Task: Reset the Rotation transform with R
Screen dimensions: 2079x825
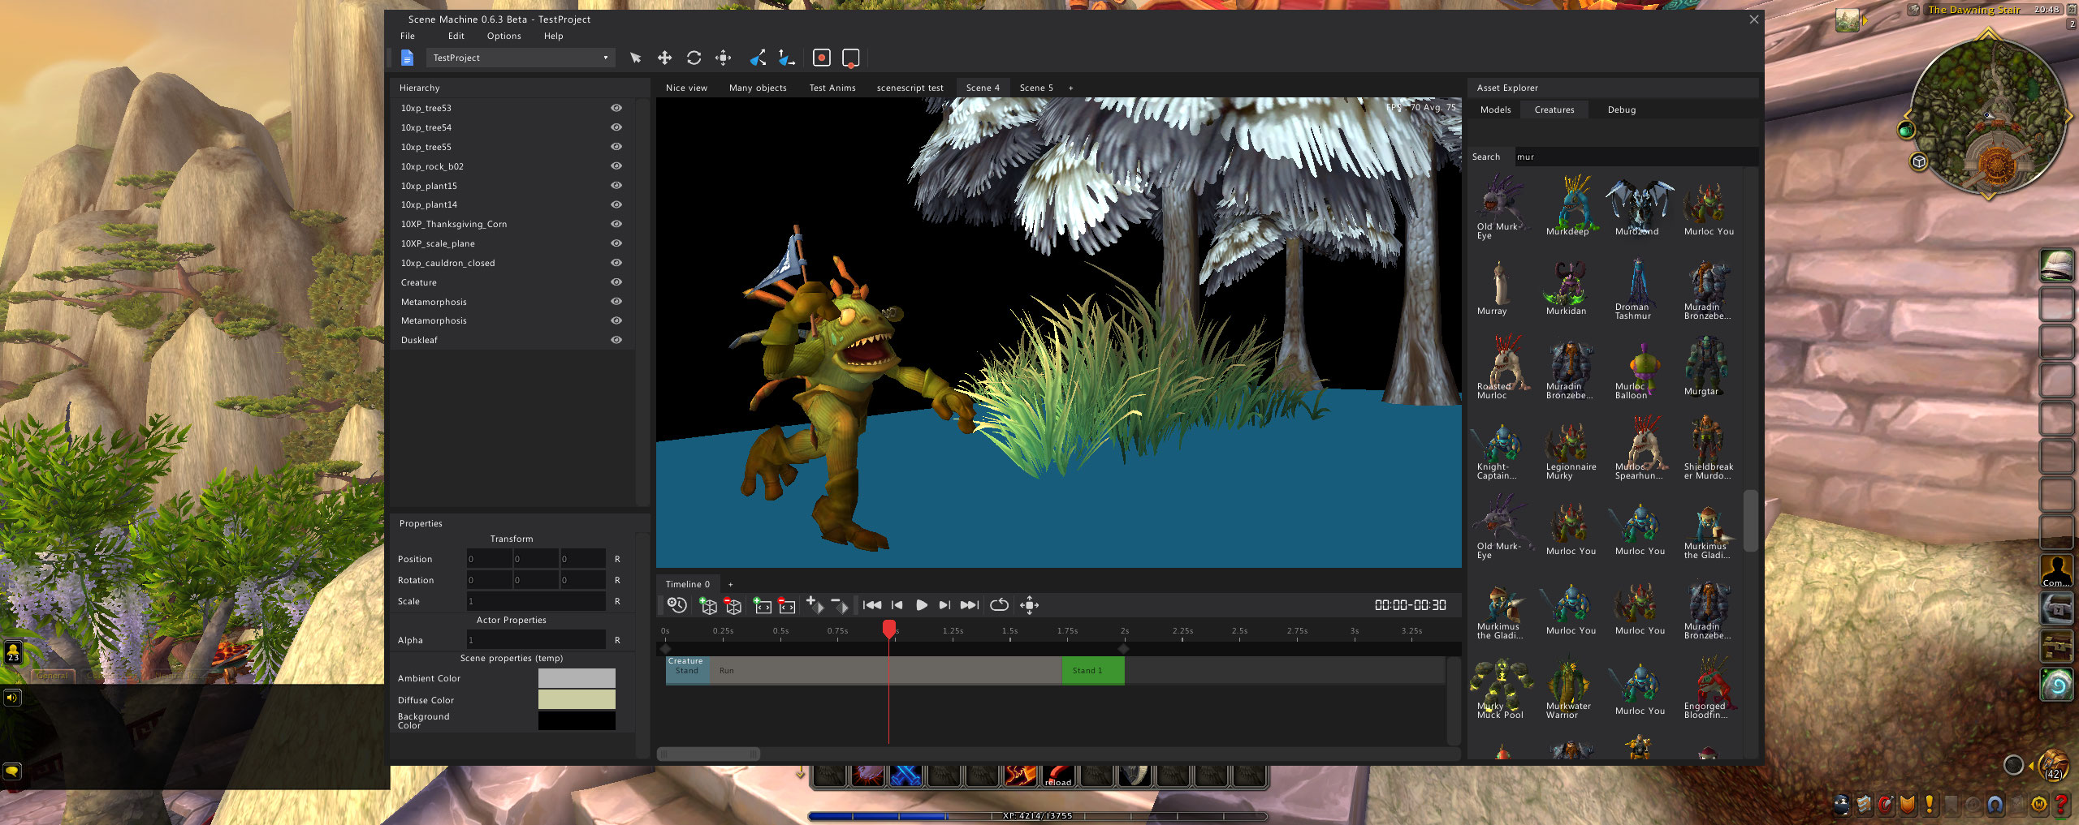Action: (617, 580)
